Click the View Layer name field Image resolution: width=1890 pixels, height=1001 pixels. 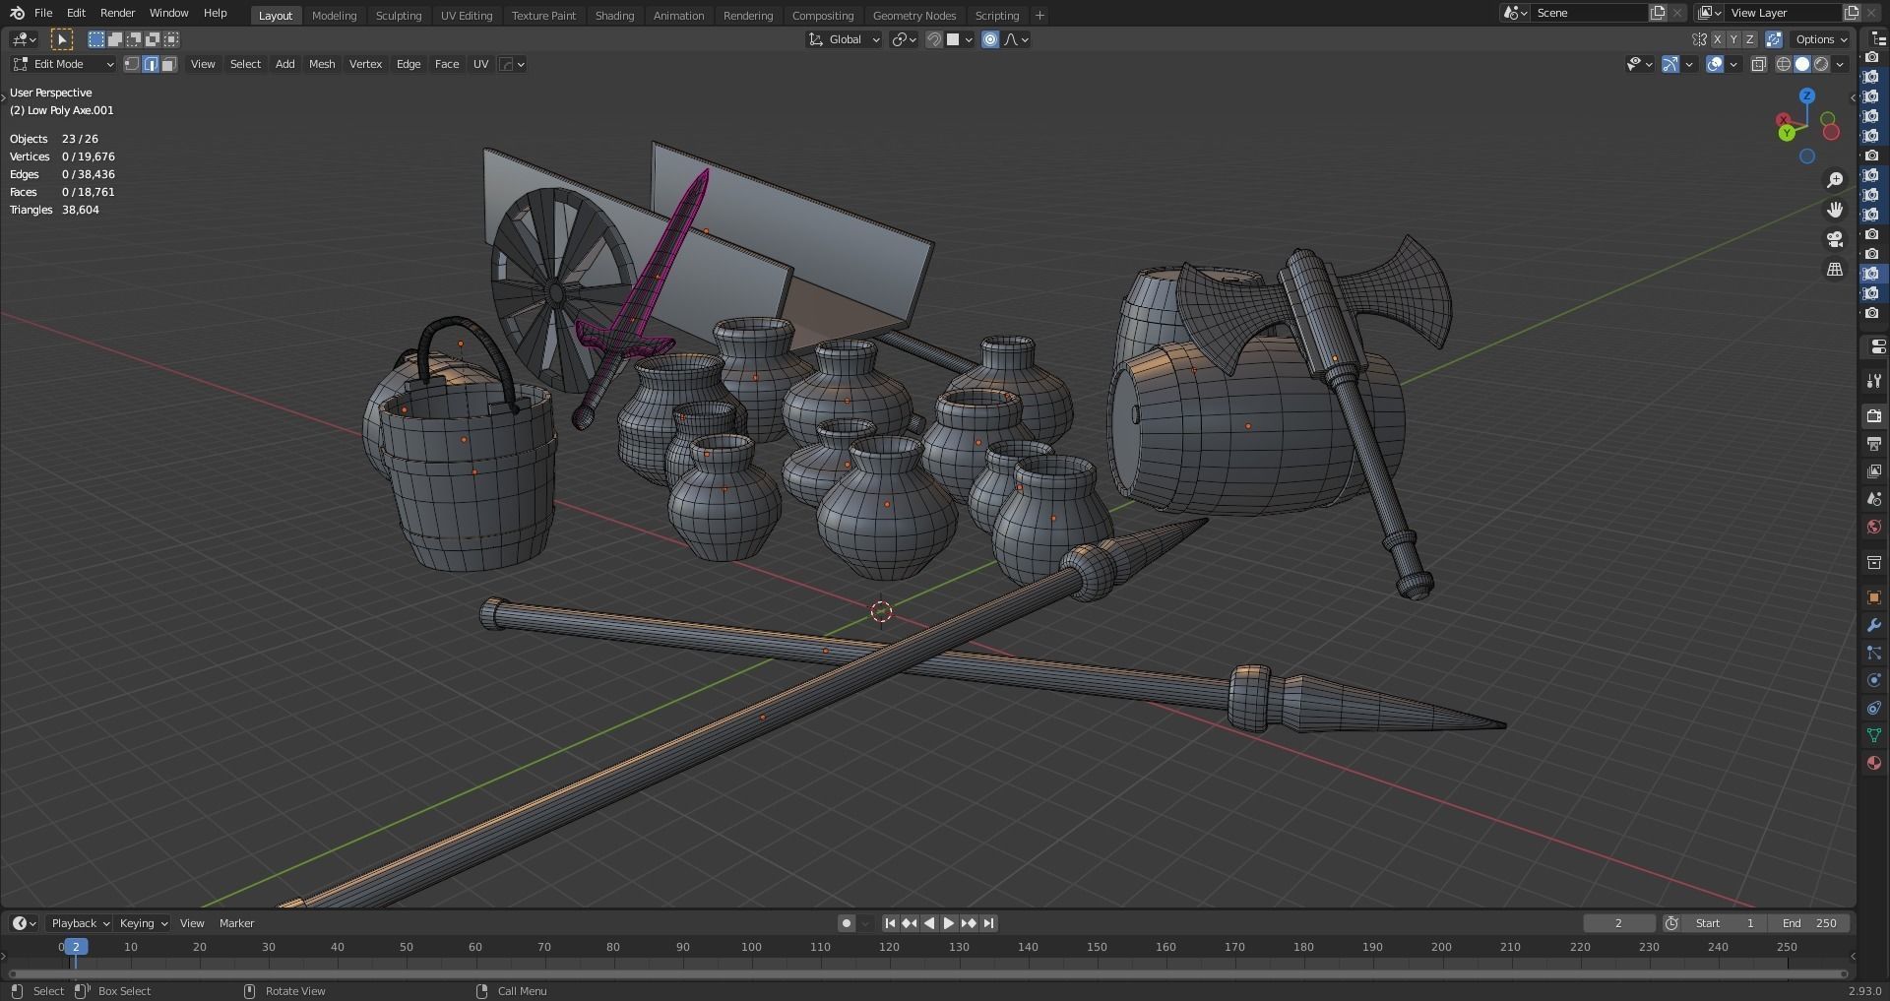1784,13
